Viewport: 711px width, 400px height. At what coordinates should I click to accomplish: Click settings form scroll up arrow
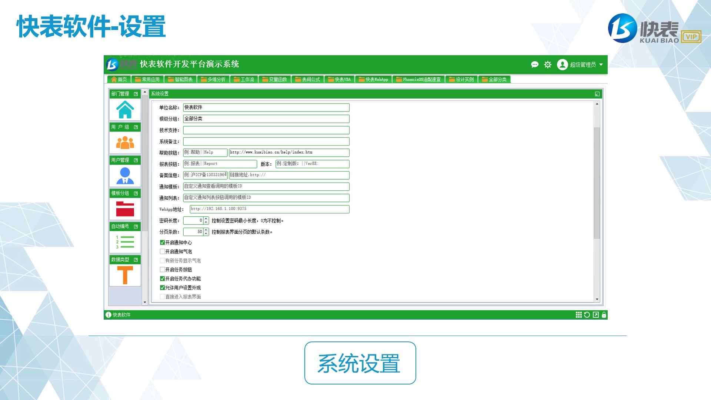coord(597,104)
